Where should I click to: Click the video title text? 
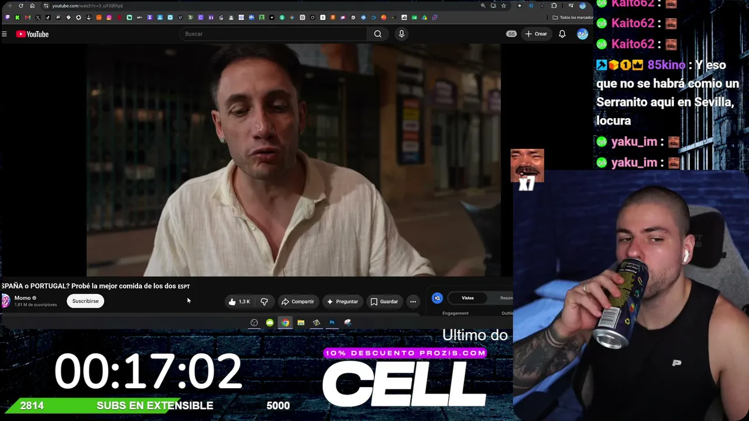(x=95, y=286)
